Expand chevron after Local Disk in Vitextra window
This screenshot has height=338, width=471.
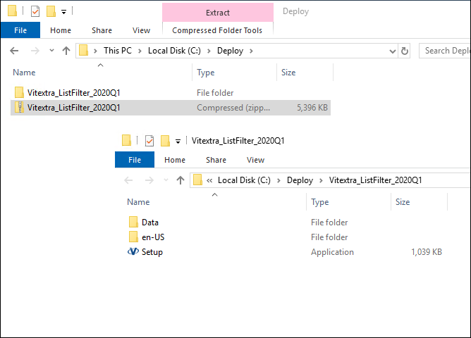point(279,180)
